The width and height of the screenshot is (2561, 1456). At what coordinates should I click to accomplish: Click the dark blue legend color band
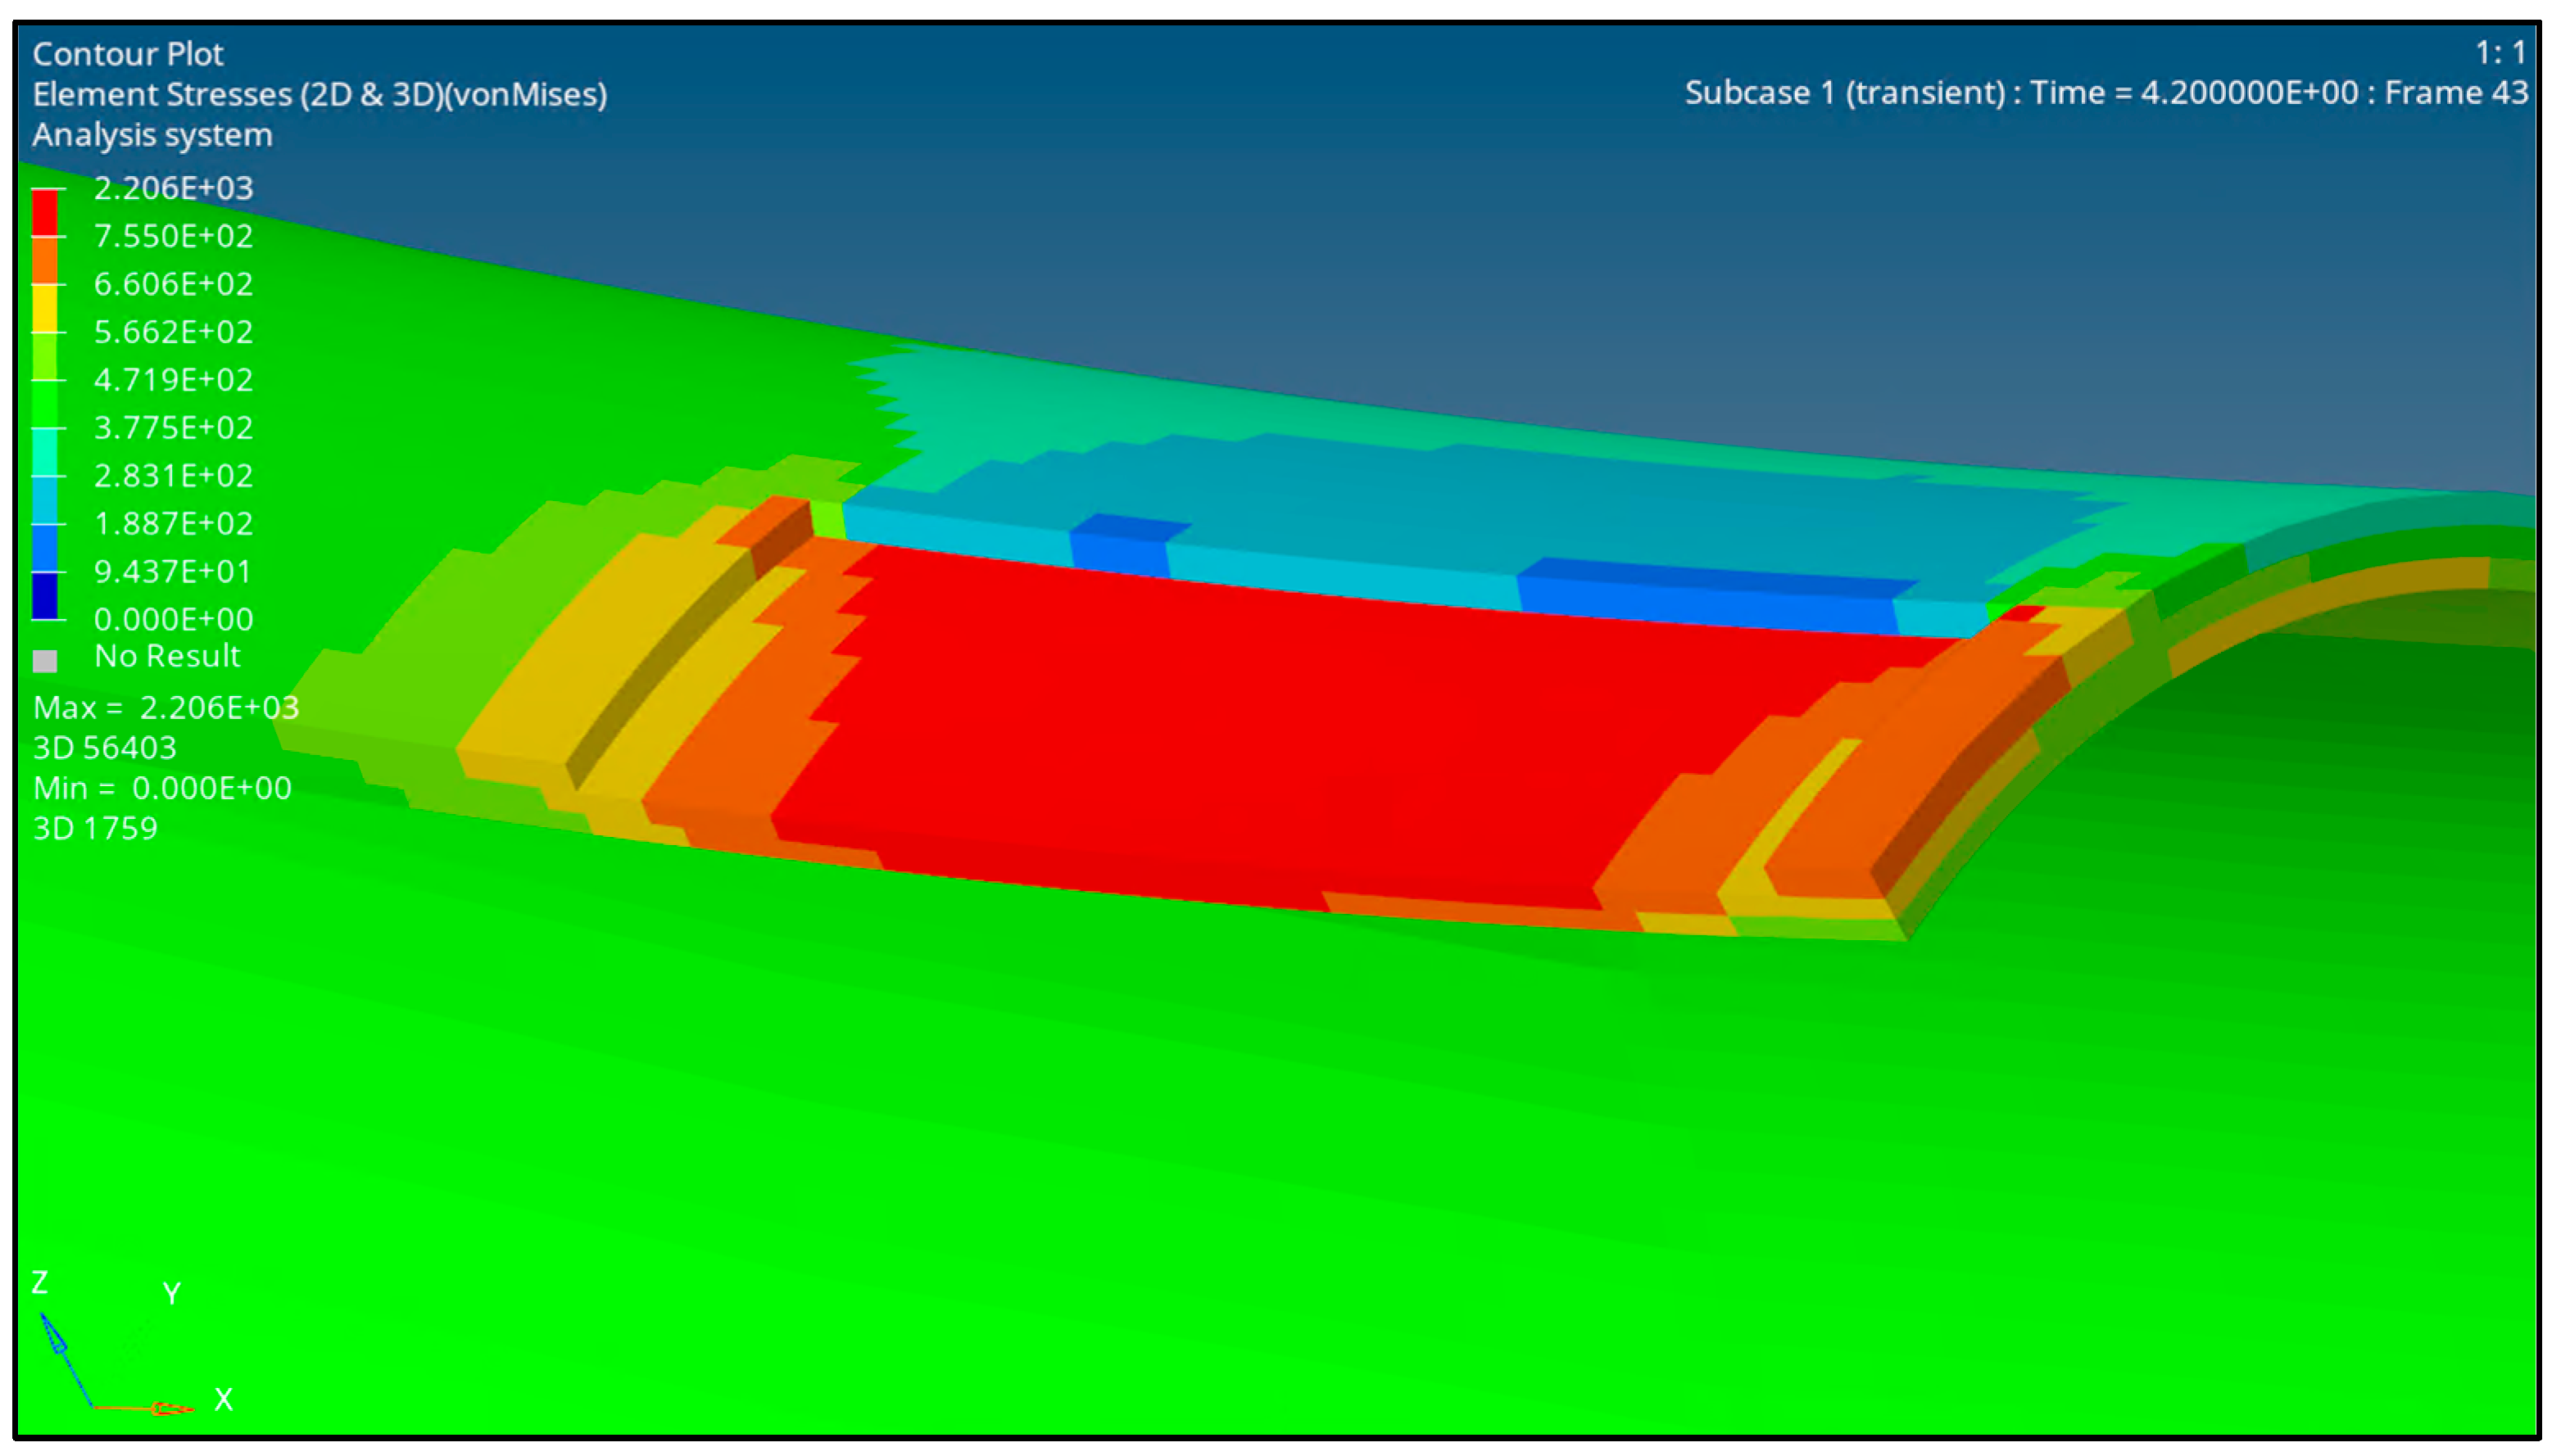pos(45,596)
